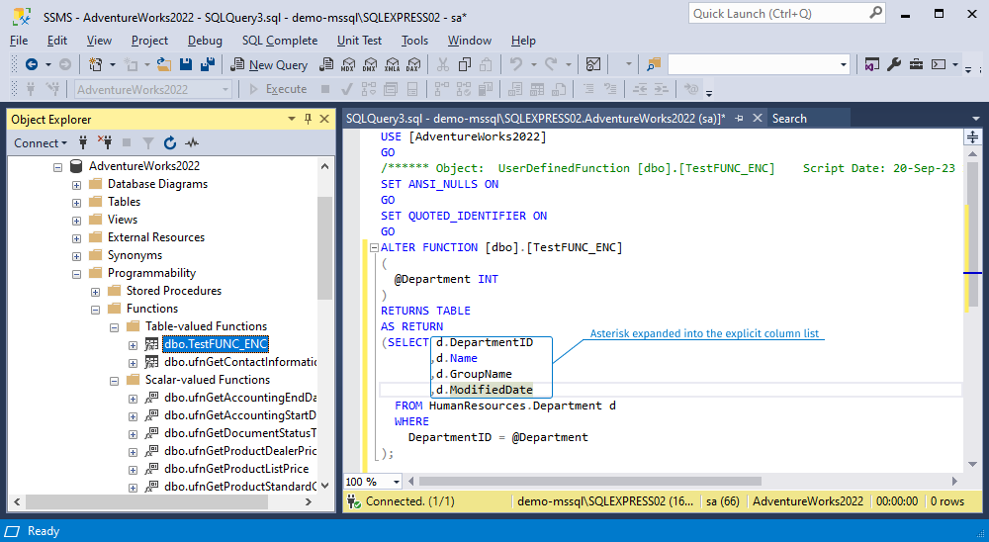Expand the Database Diagrams node
Viewport: 989px width, 542px height.
click(x=76, y=185)
